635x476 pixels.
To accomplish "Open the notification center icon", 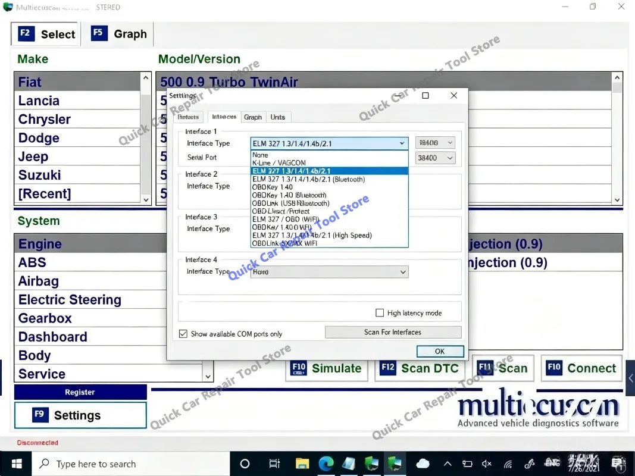I will click(x=618, y=464).
